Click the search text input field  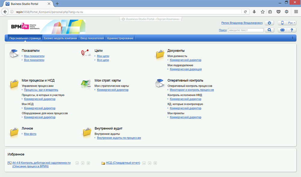(x=246, y=30)
